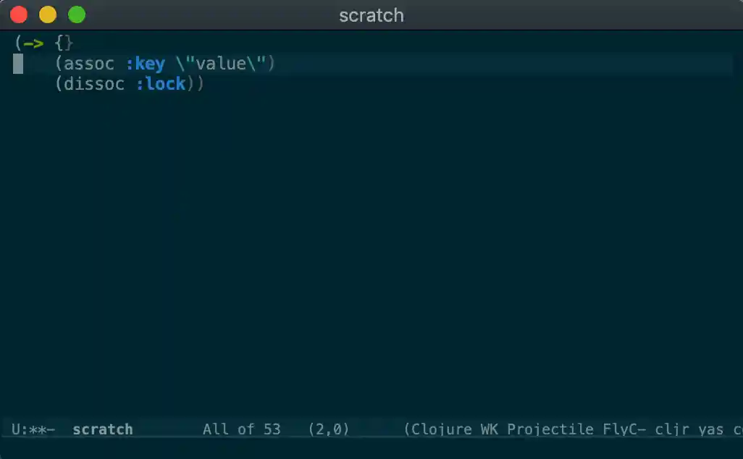Minimize window using the yellow button
This screenshot has height=459, width=743.
[48, 14]
